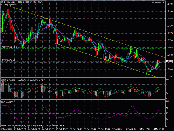This screenshot has height=131, width=174.
Task: Click the 25 Feb 15:00 time label
Action: 62,129
